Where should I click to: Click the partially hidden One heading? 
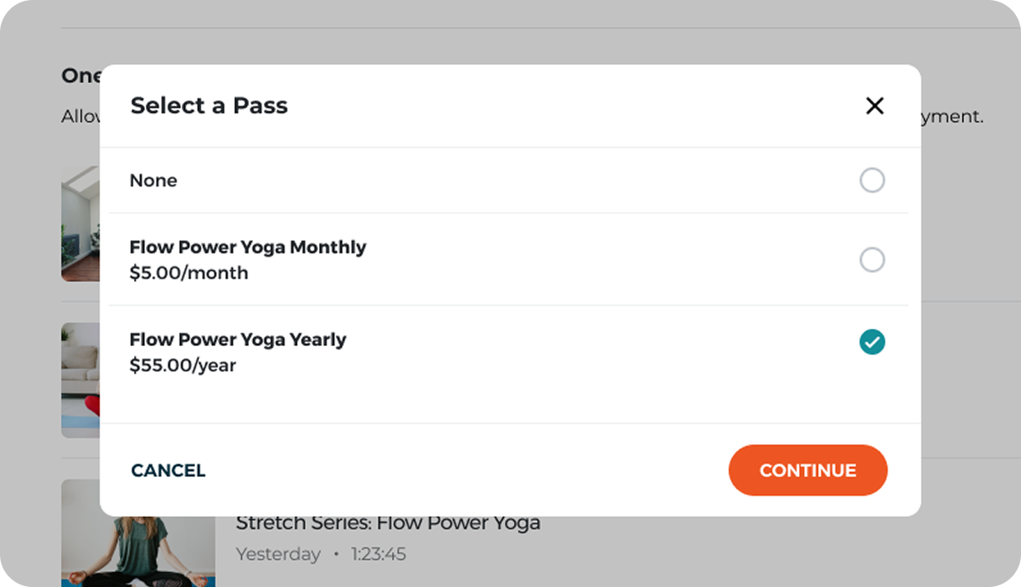tap(80, 76)
